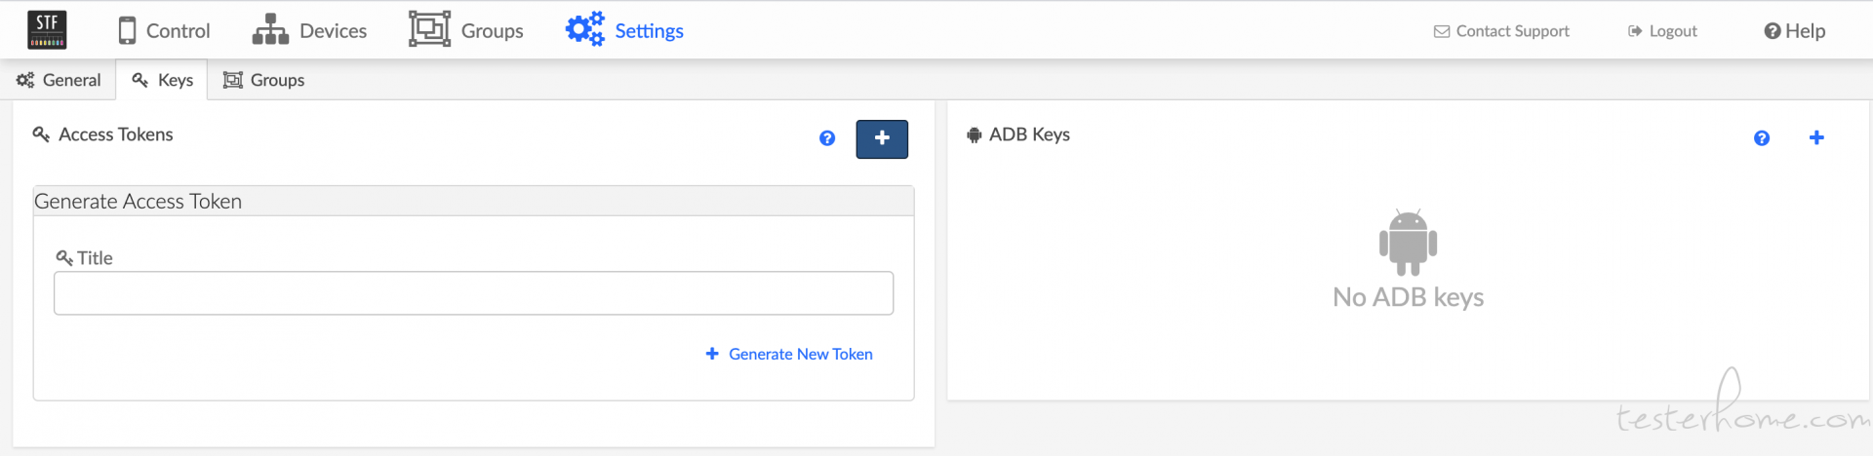Open the Help menu item
This screenshot has width=1873, height=456.
click(x=1795, y=31)
